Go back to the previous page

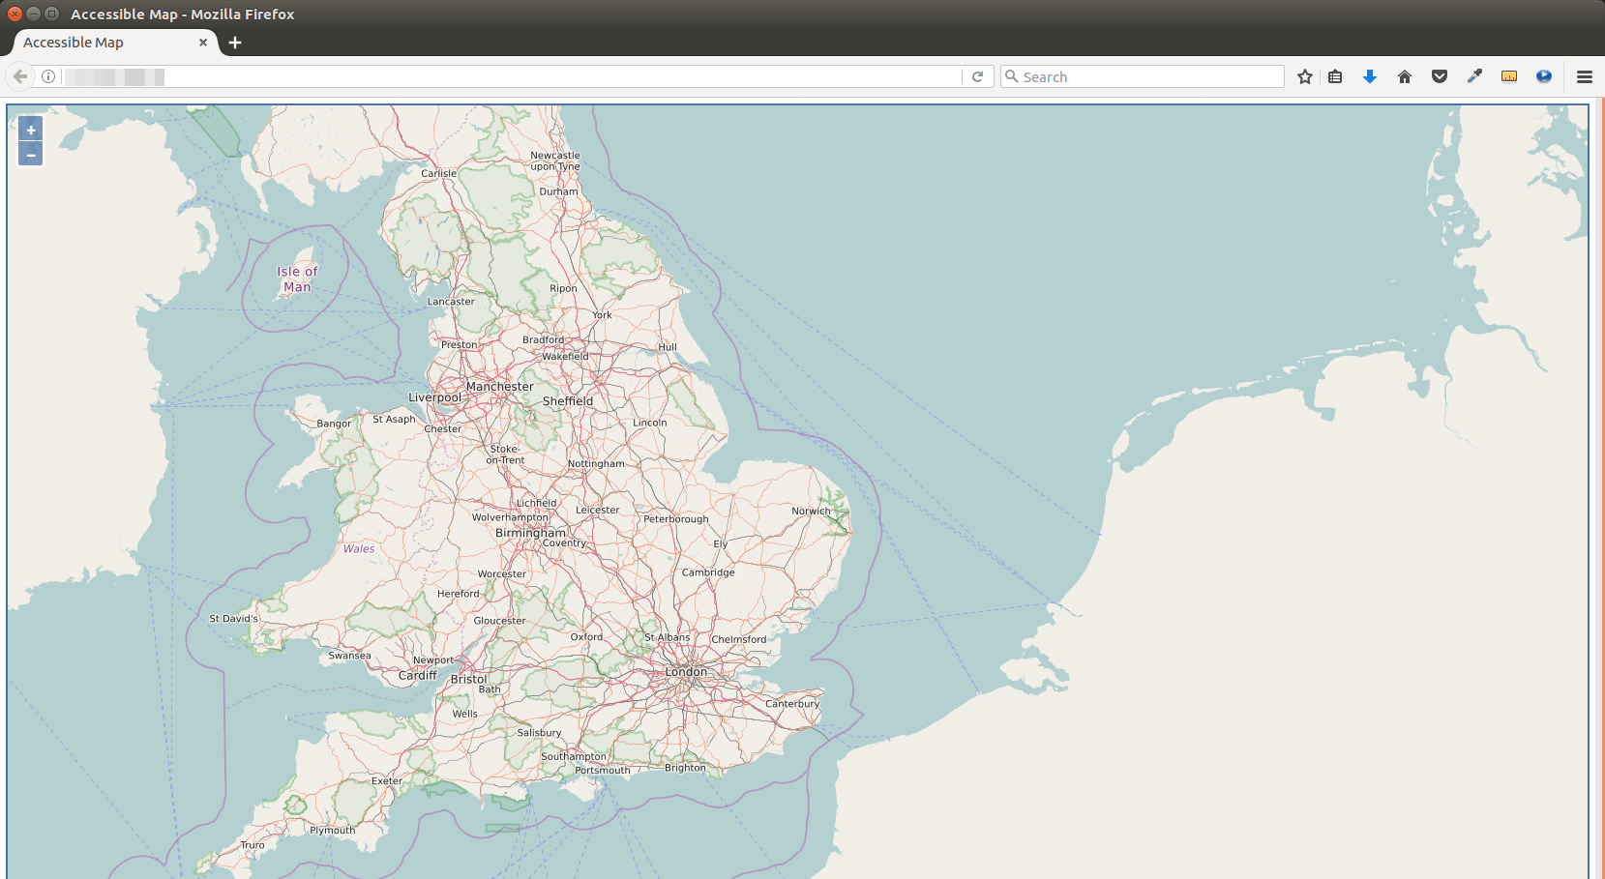click(x=20, y=76)
